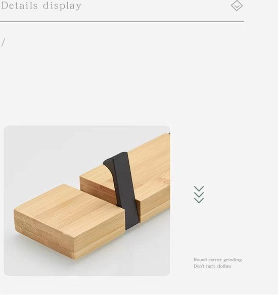Screen dimensions: 278x295
Task: Click the front square bamboo block
Action: (69, 221)
